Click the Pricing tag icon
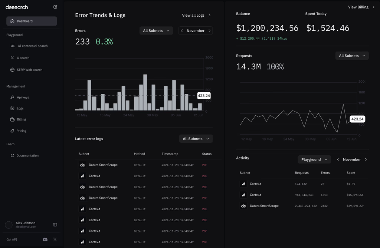 click(x=12, y=131)
